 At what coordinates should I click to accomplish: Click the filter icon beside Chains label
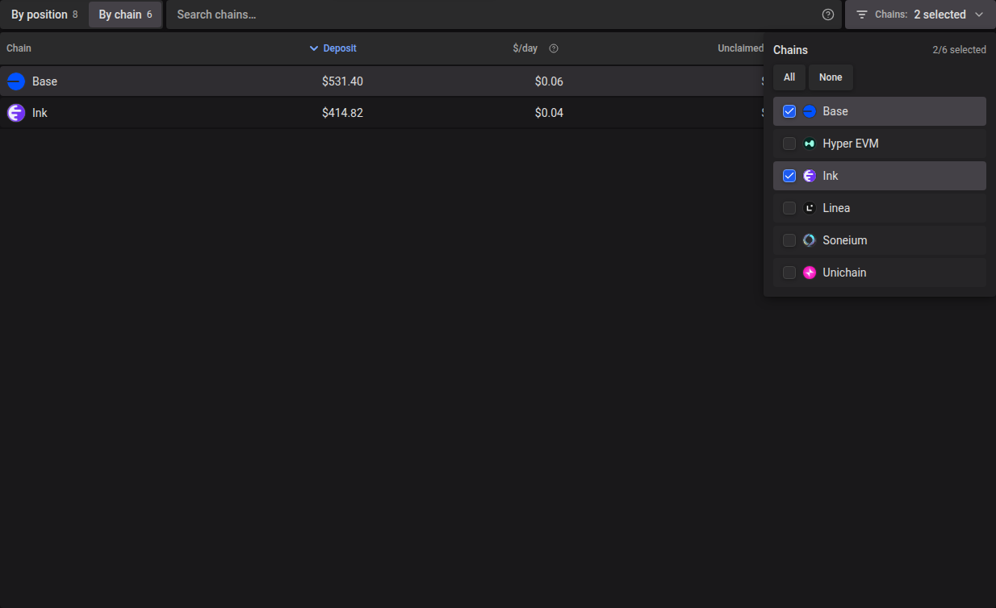862,15
